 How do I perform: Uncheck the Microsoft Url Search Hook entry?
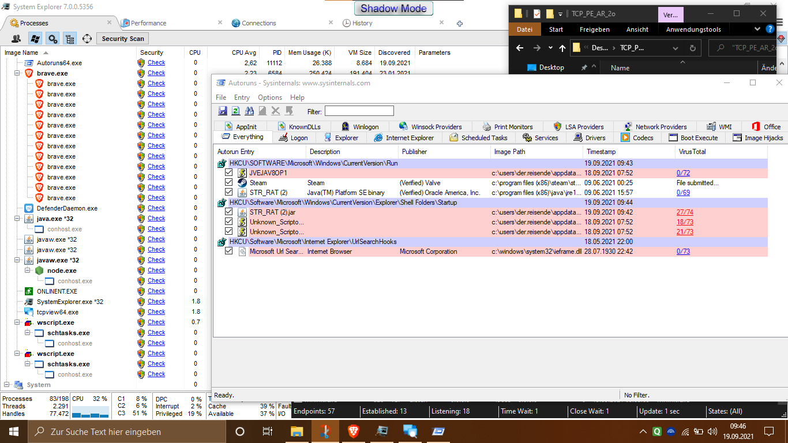tap(229, 251)
